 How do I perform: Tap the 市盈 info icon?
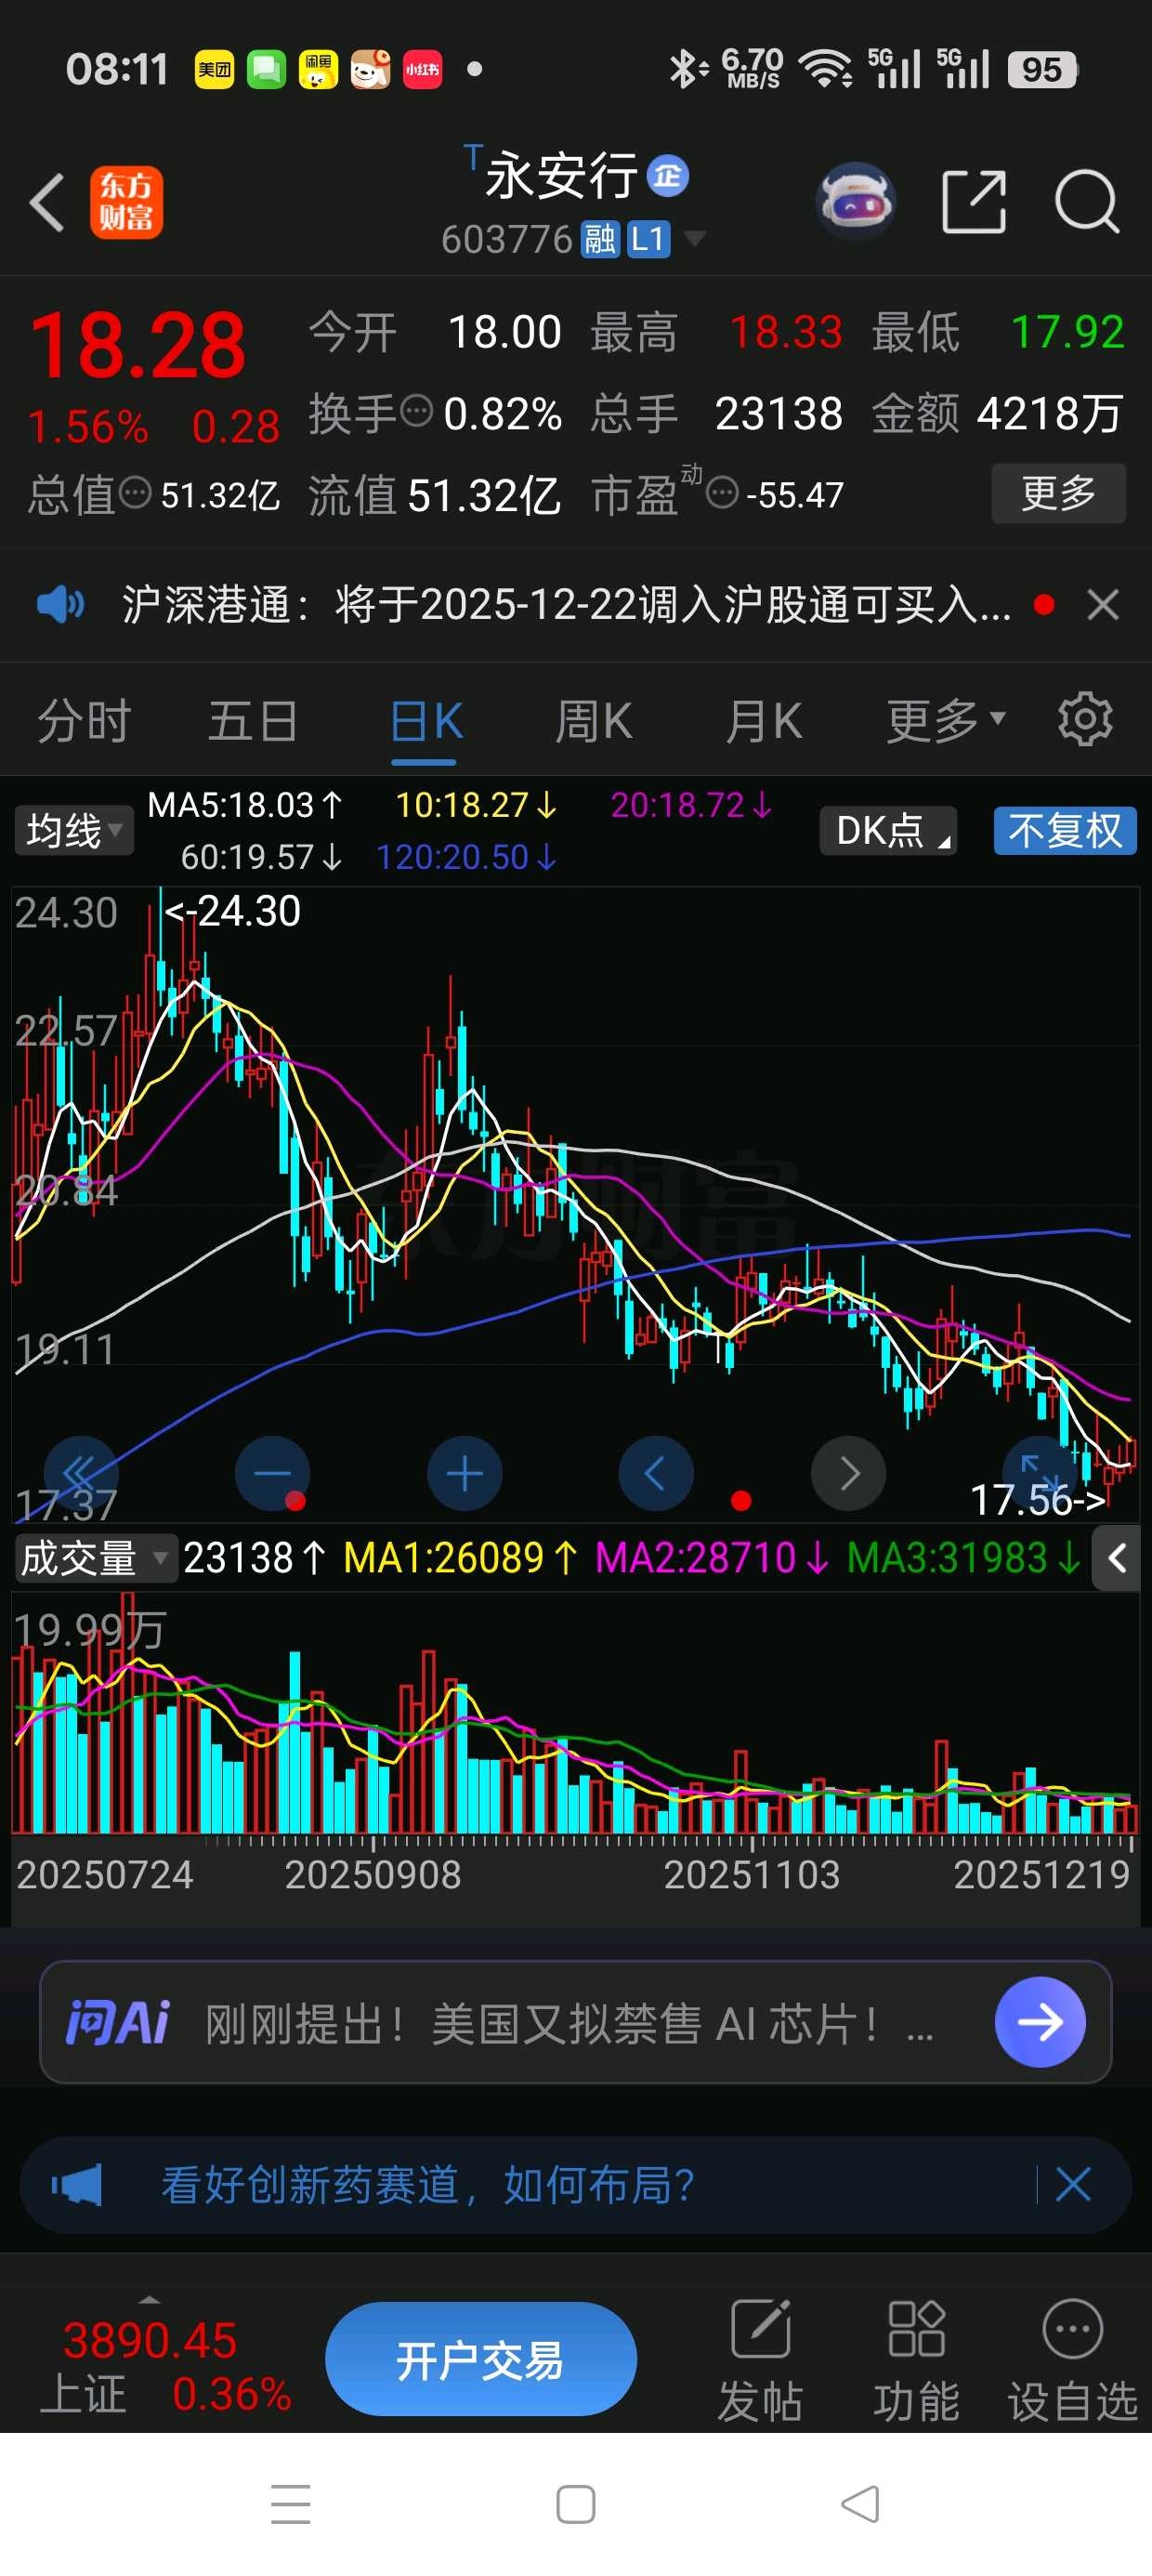tap(722, 493)
